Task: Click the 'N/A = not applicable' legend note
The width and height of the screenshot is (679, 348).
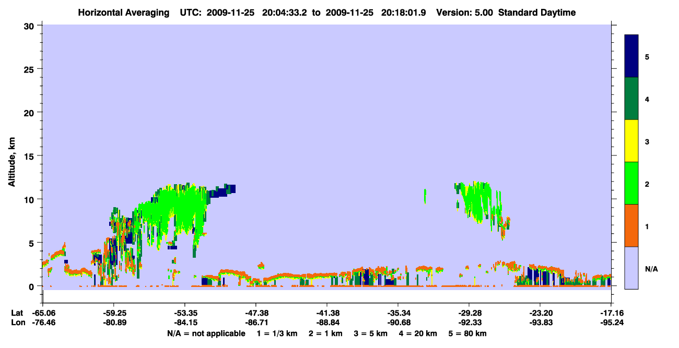Action: pos(206,333)
